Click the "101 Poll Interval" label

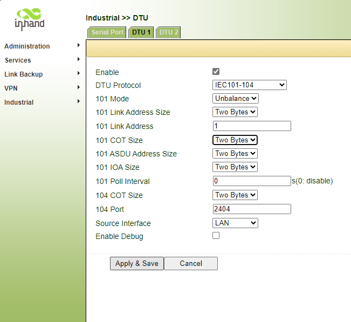point(122,181)
